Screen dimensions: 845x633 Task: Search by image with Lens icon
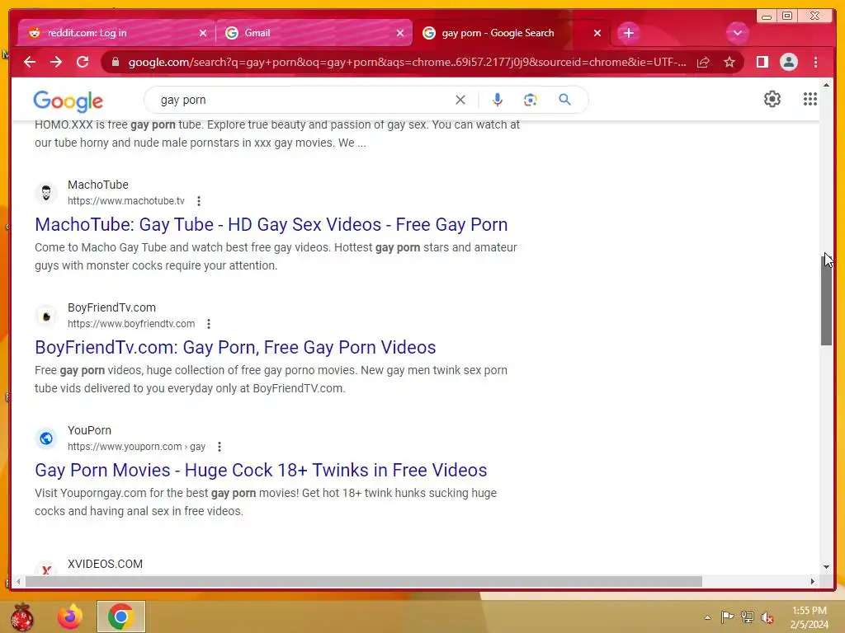click(531, 100)
